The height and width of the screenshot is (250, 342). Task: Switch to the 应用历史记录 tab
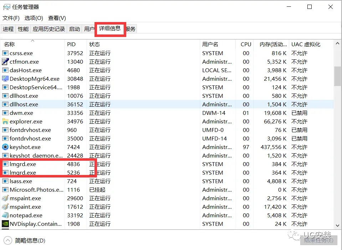pos(49,29)
